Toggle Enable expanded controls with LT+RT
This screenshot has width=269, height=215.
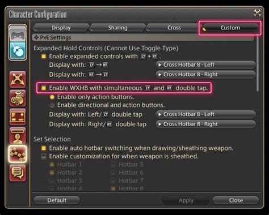pos(44,57)
